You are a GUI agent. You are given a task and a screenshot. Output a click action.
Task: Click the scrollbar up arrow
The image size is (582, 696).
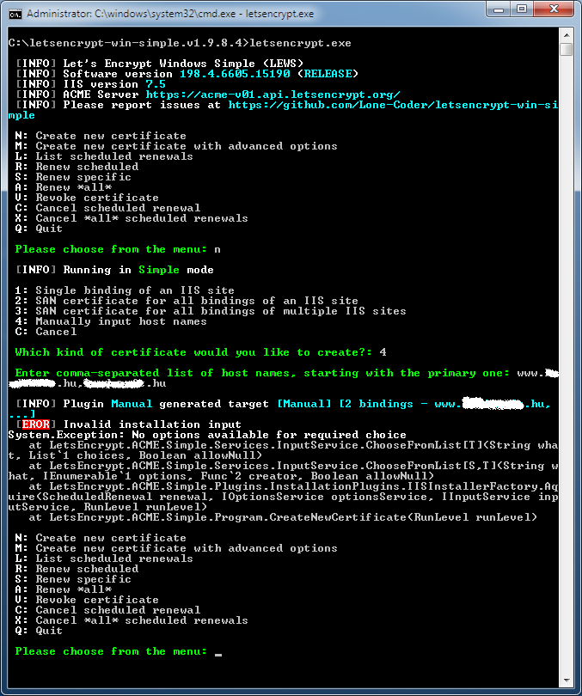coord(567,34)
